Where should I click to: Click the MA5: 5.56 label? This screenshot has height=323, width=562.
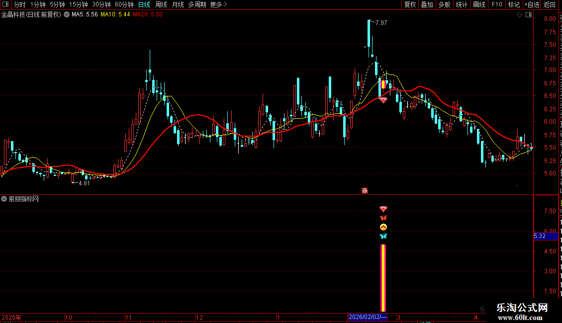[x=85, y=14]
